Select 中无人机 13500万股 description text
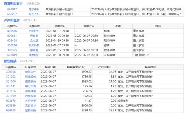 137,14
